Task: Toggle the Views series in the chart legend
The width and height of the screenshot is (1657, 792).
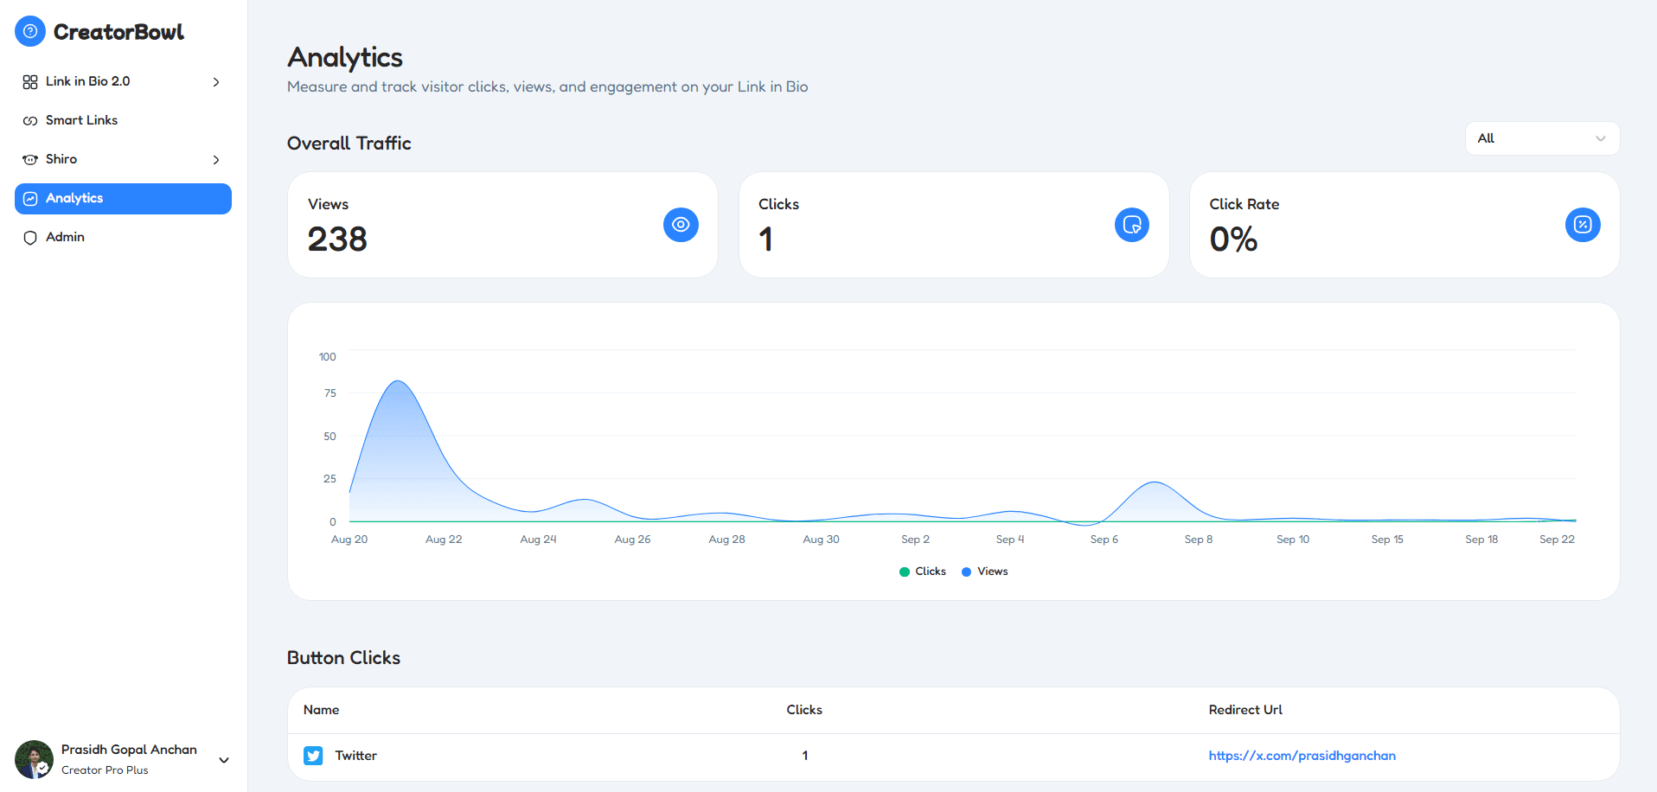Action: [x=984, y=572]
